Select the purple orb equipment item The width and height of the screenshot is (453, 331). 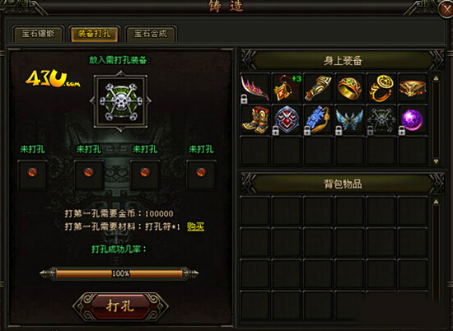pos(413,120)
